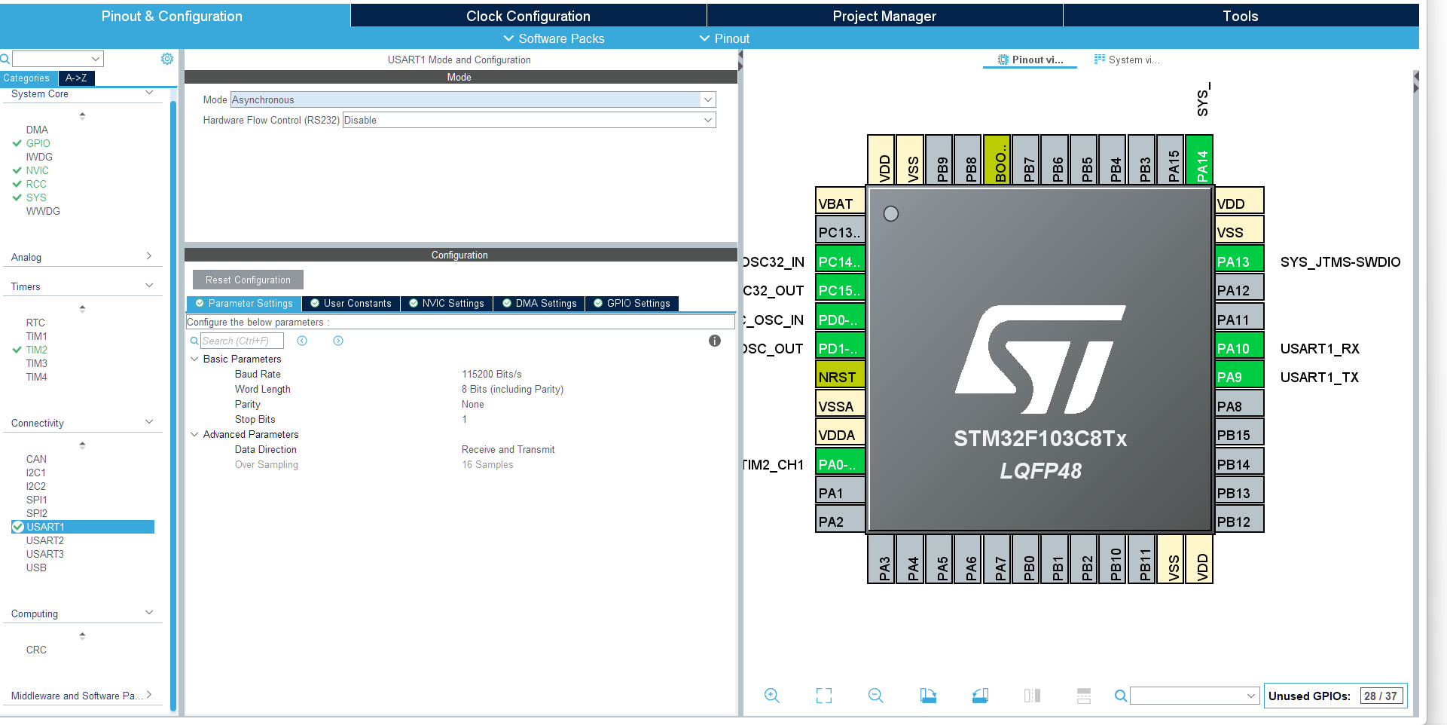This screenshot has height=725, width=1447.
Task: Click pin PB10 on the chip
Action: pos(1113,558)
